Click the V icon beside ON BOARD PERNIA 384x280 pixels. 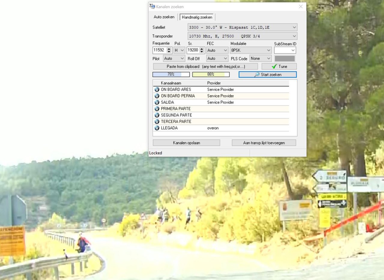pyautogui.click(x=157, y=96)
